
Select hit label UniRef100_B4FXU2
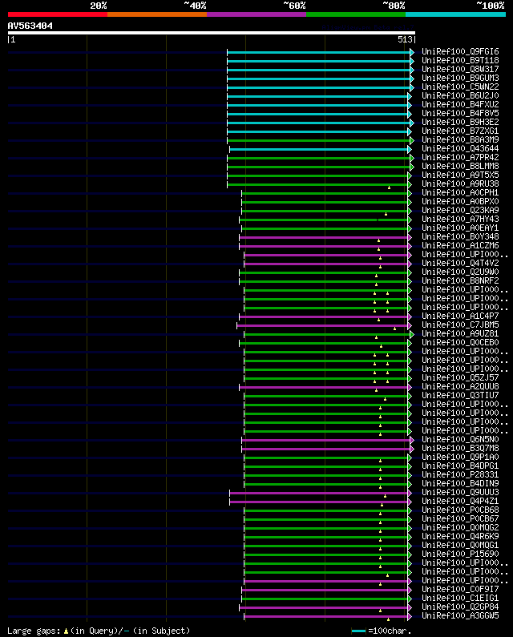460,104
